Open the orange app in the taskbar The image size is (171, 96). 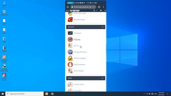click(47, 94)
